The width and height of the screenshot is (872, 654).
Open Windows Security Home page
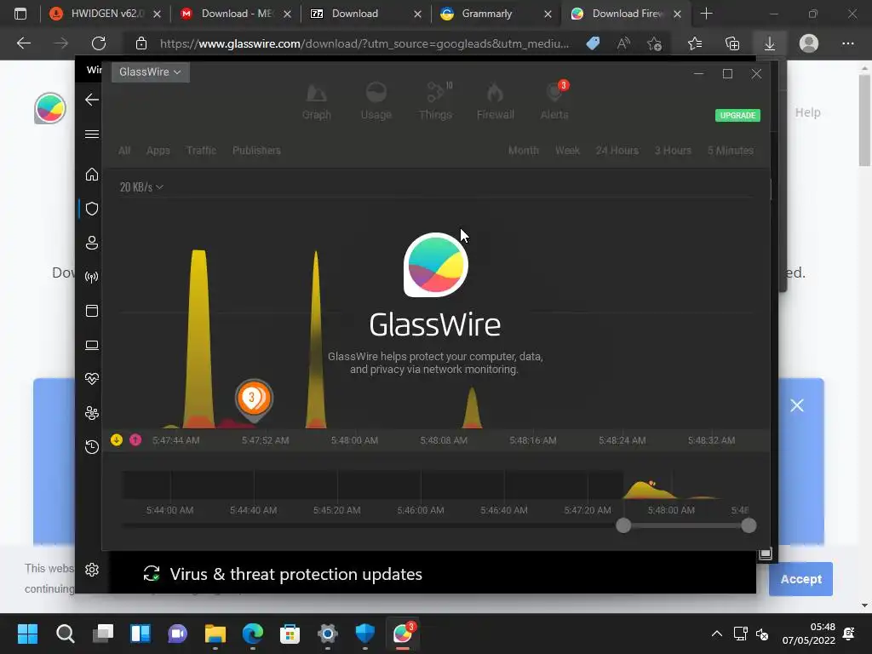[x=92, y=174]
